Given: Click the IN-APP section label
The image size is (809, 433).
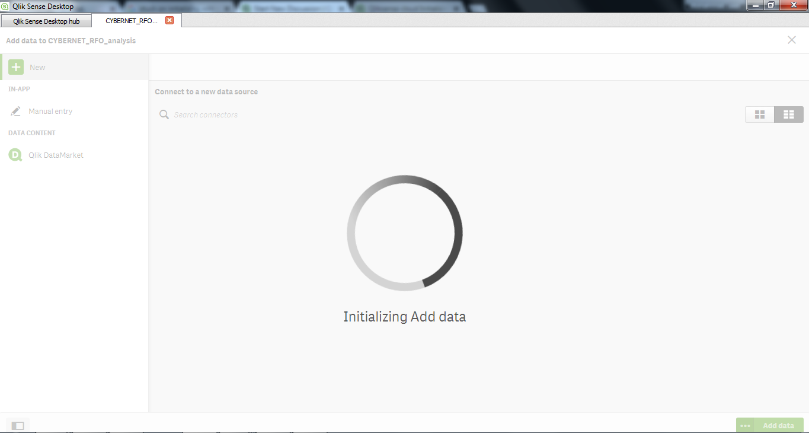Looking at the screenshot, I should 19,89.
